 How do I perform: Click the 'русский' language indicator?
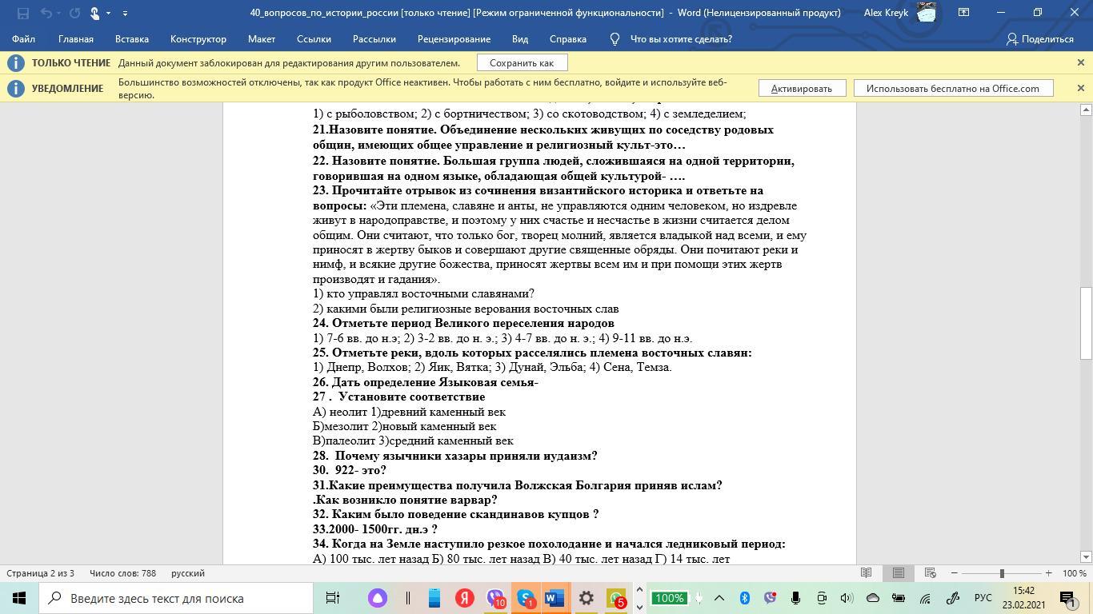(x=188, y=573)
